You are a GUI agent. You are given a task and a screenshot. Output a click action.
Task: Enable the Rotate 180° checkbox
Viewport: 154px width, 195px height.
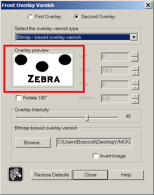[x=19, y=98]
